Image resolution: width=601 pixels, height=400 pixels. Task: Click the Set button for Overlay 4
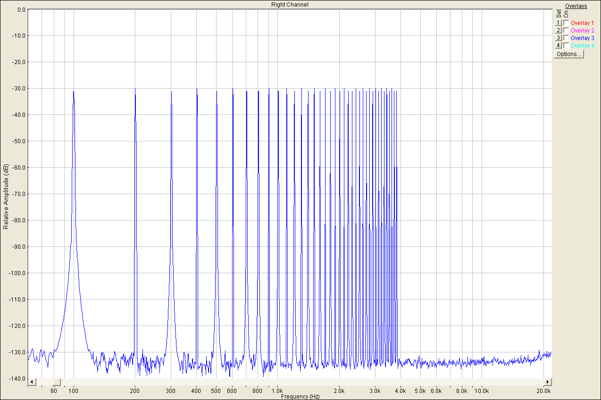click(x=559, y=45)
